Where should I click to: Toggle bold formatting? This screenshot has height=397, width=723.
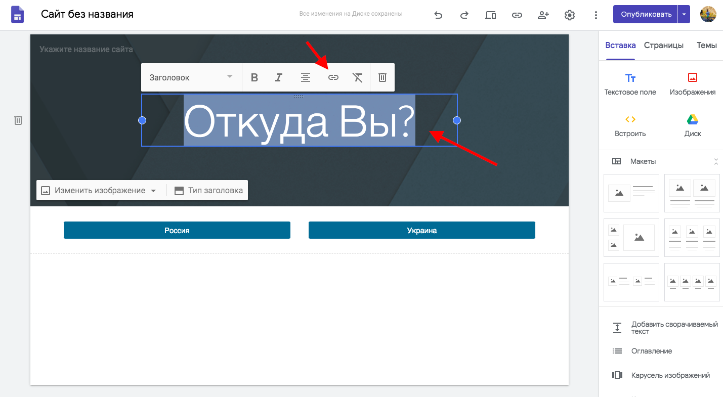point(254,77)
